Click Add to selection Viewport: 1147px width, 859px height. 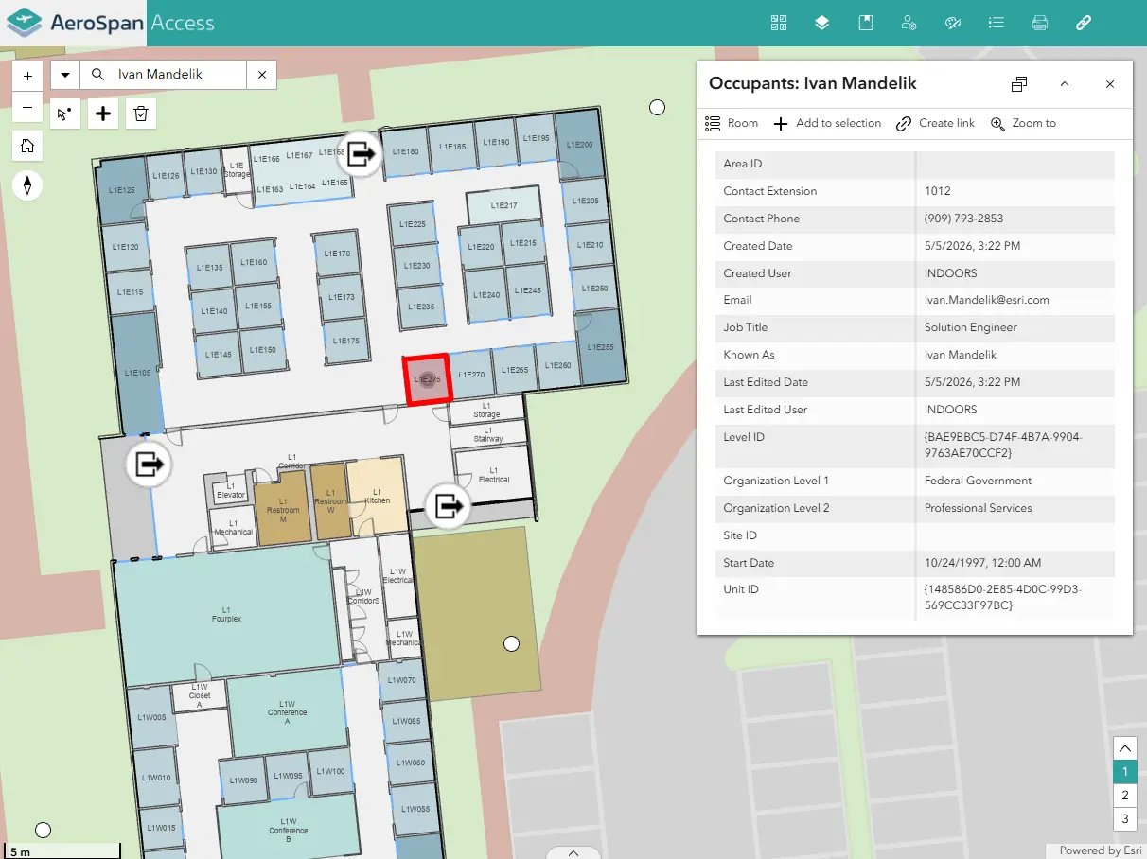(x=827, y=123)
